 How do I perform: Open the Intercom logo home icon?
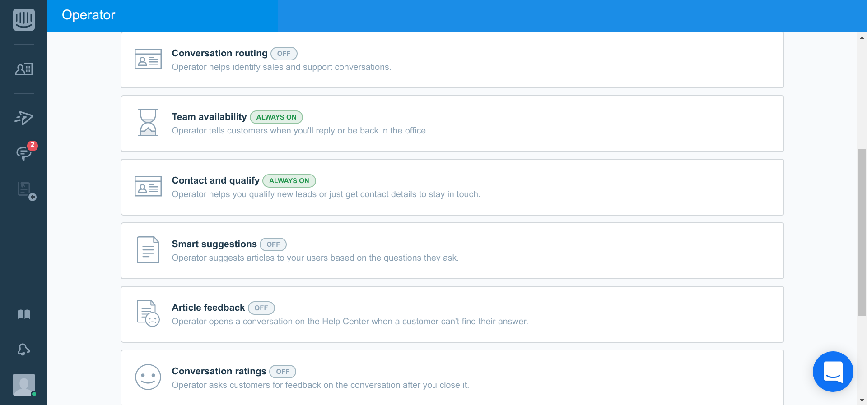click(24, 19)
